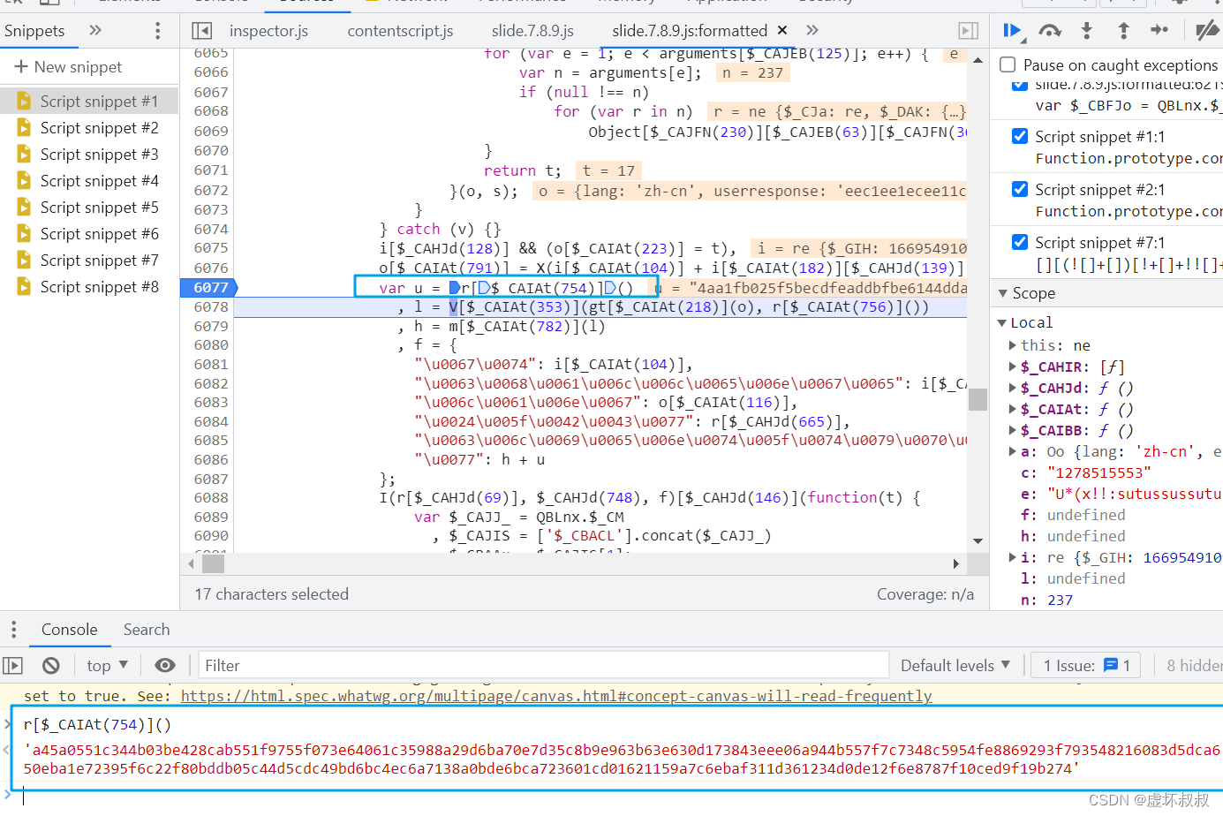Image resolution: width=1223 pixels, height=816 pixels.
Task: Uncheck Script snippet #7:1 breakpoint
Action: (1020, 242)
